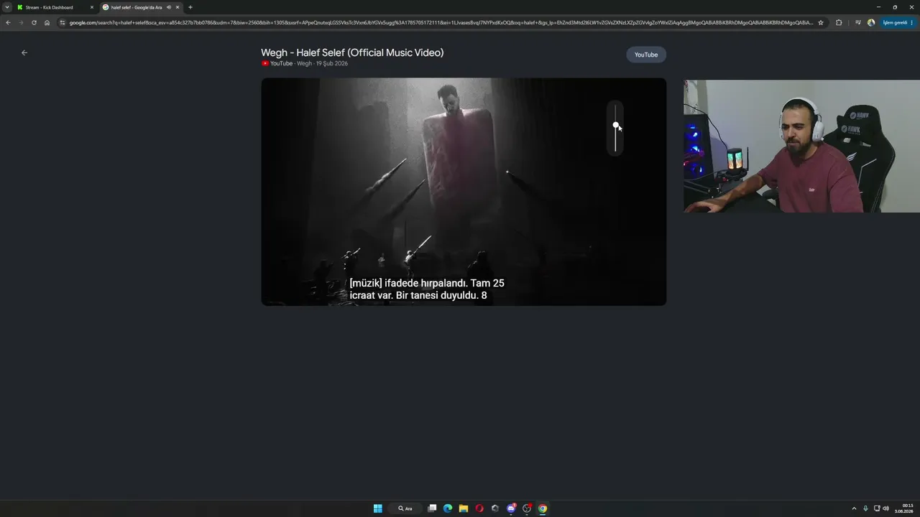Screen dimensions: 920x517
Task: Click the video volume slider handle
Action: [615, 126]
